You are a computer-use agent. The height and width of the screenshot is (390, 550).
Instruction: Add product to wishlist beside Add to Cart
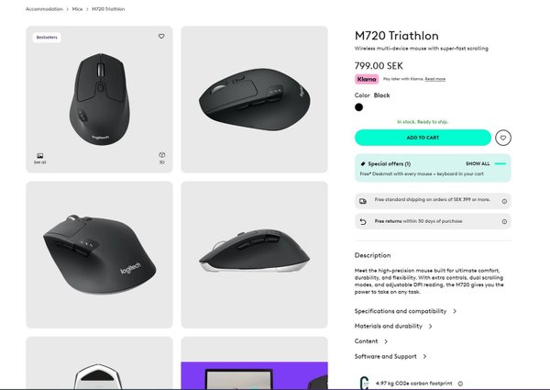tap(502, 138)
